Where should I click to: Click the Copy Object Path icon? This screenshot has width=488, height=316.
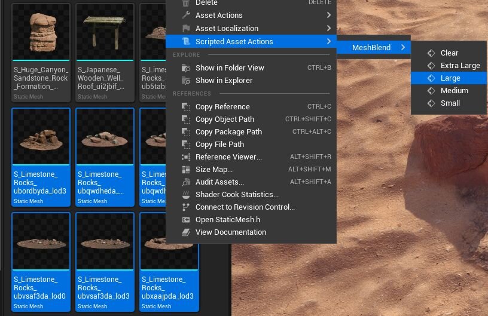pos(186,119)
